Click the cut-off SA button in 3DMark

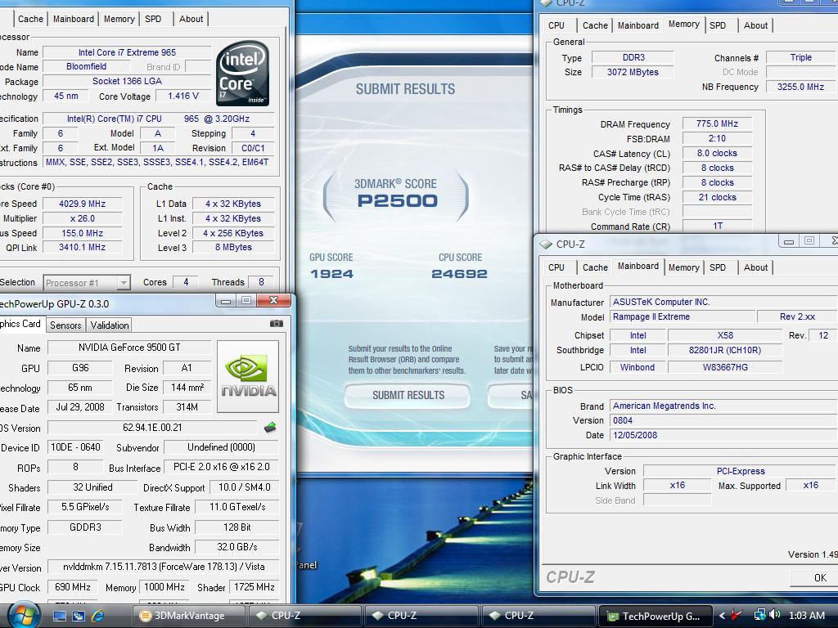click(x=511, y=395)
